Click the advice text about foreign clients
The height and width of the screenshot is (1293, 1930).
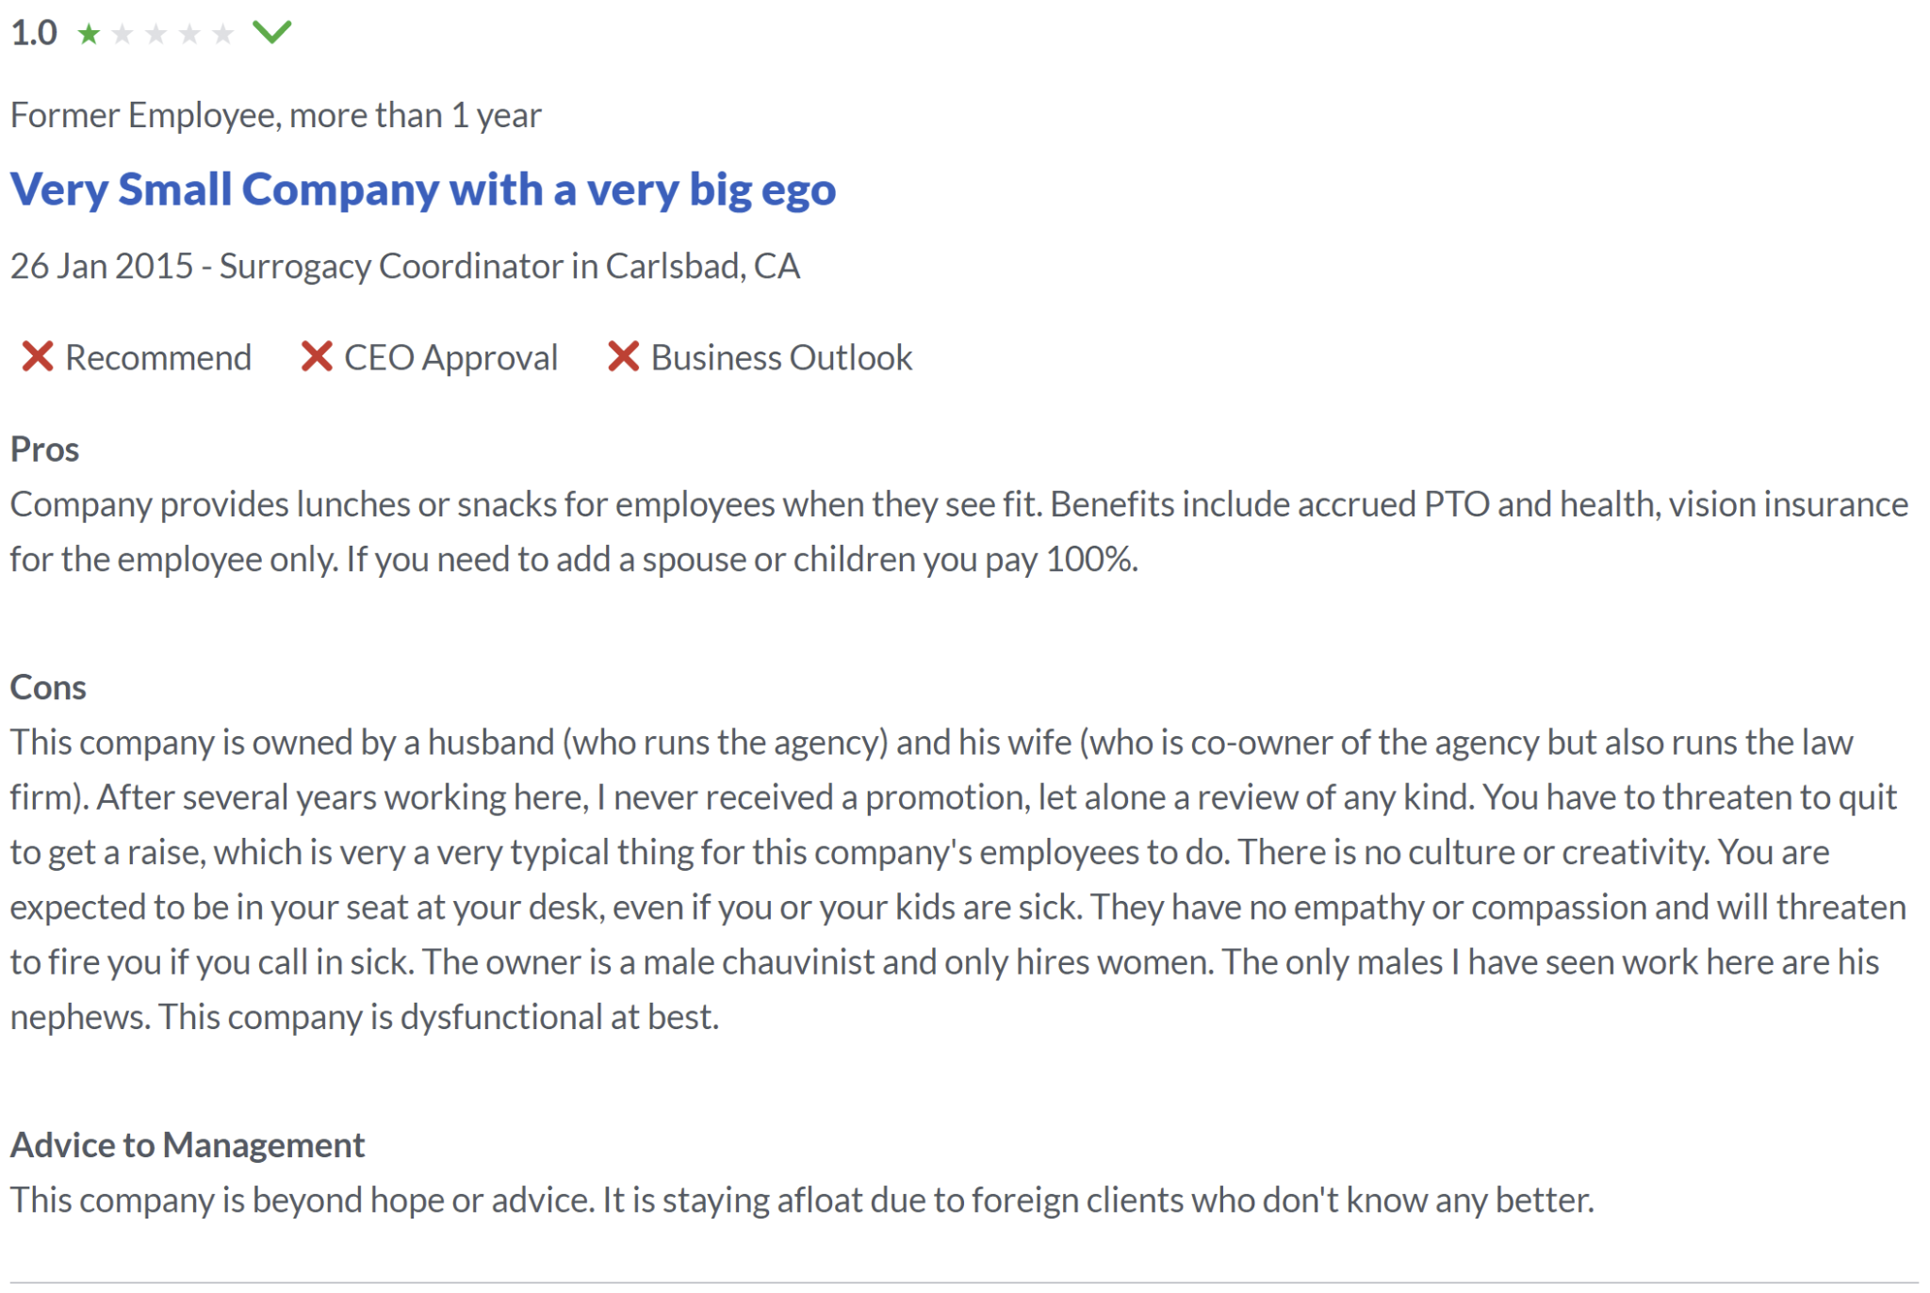(801, 1201)
